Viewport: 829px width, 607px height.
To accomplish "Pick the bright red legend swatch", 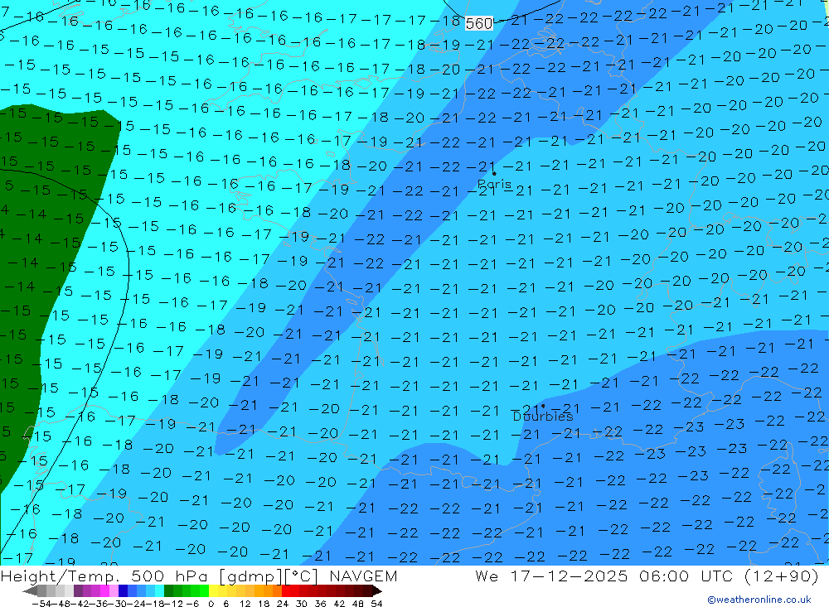I will (x=286, y=591).
